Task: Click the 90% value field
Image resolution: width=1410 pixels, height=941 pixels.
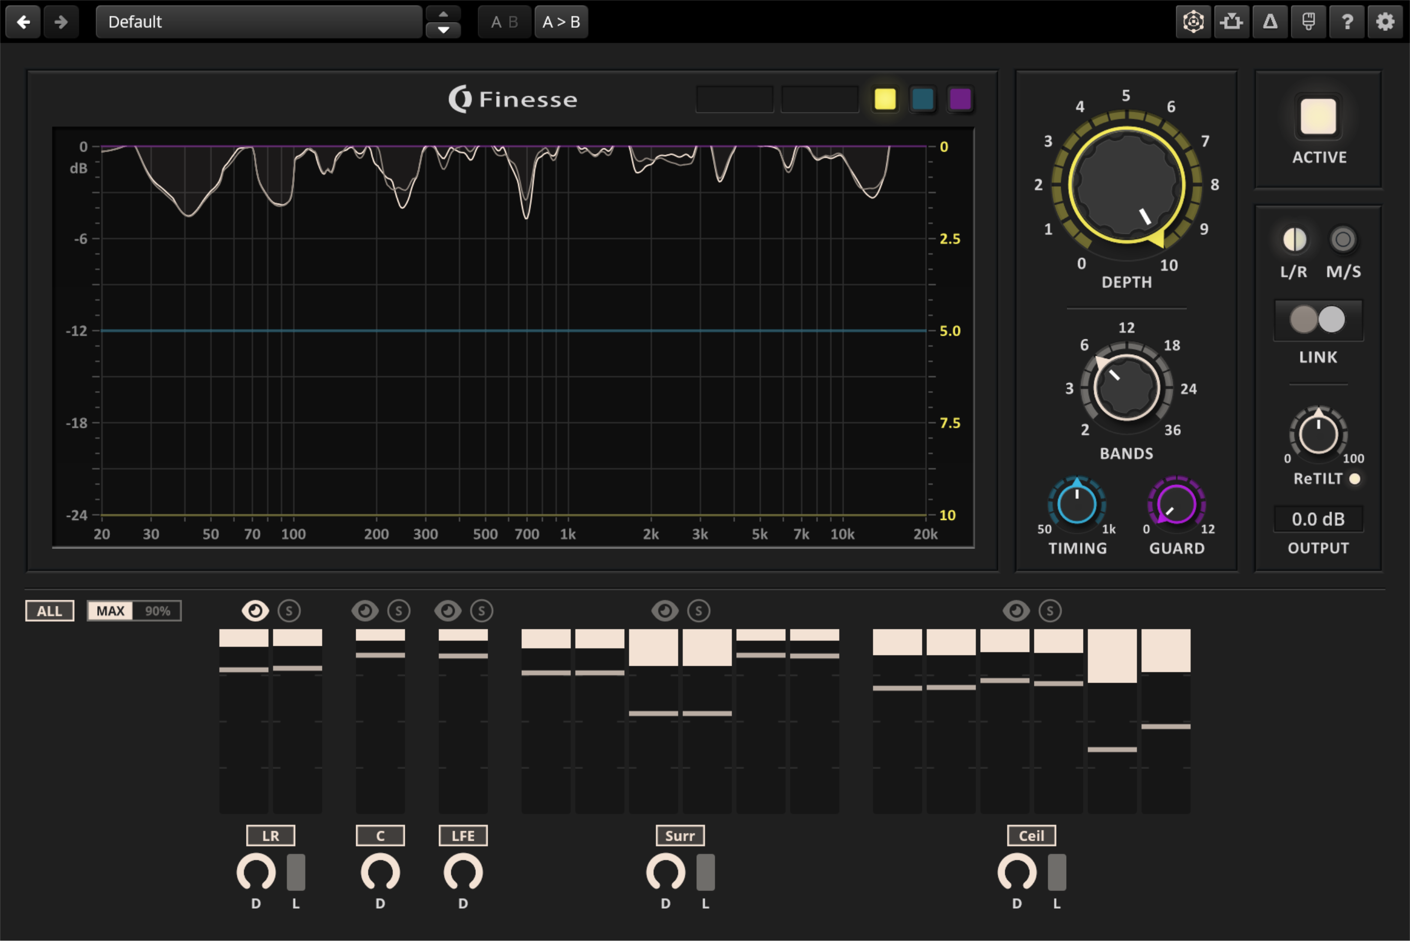Action: pyautogui.click(x=157, y=611)
